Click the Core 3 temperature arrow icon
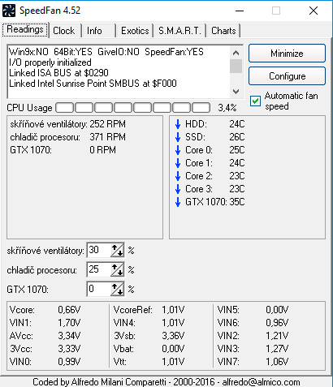 coord(178,189)
